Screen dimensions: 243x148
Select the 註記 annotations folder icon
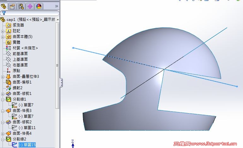(9, 31)
